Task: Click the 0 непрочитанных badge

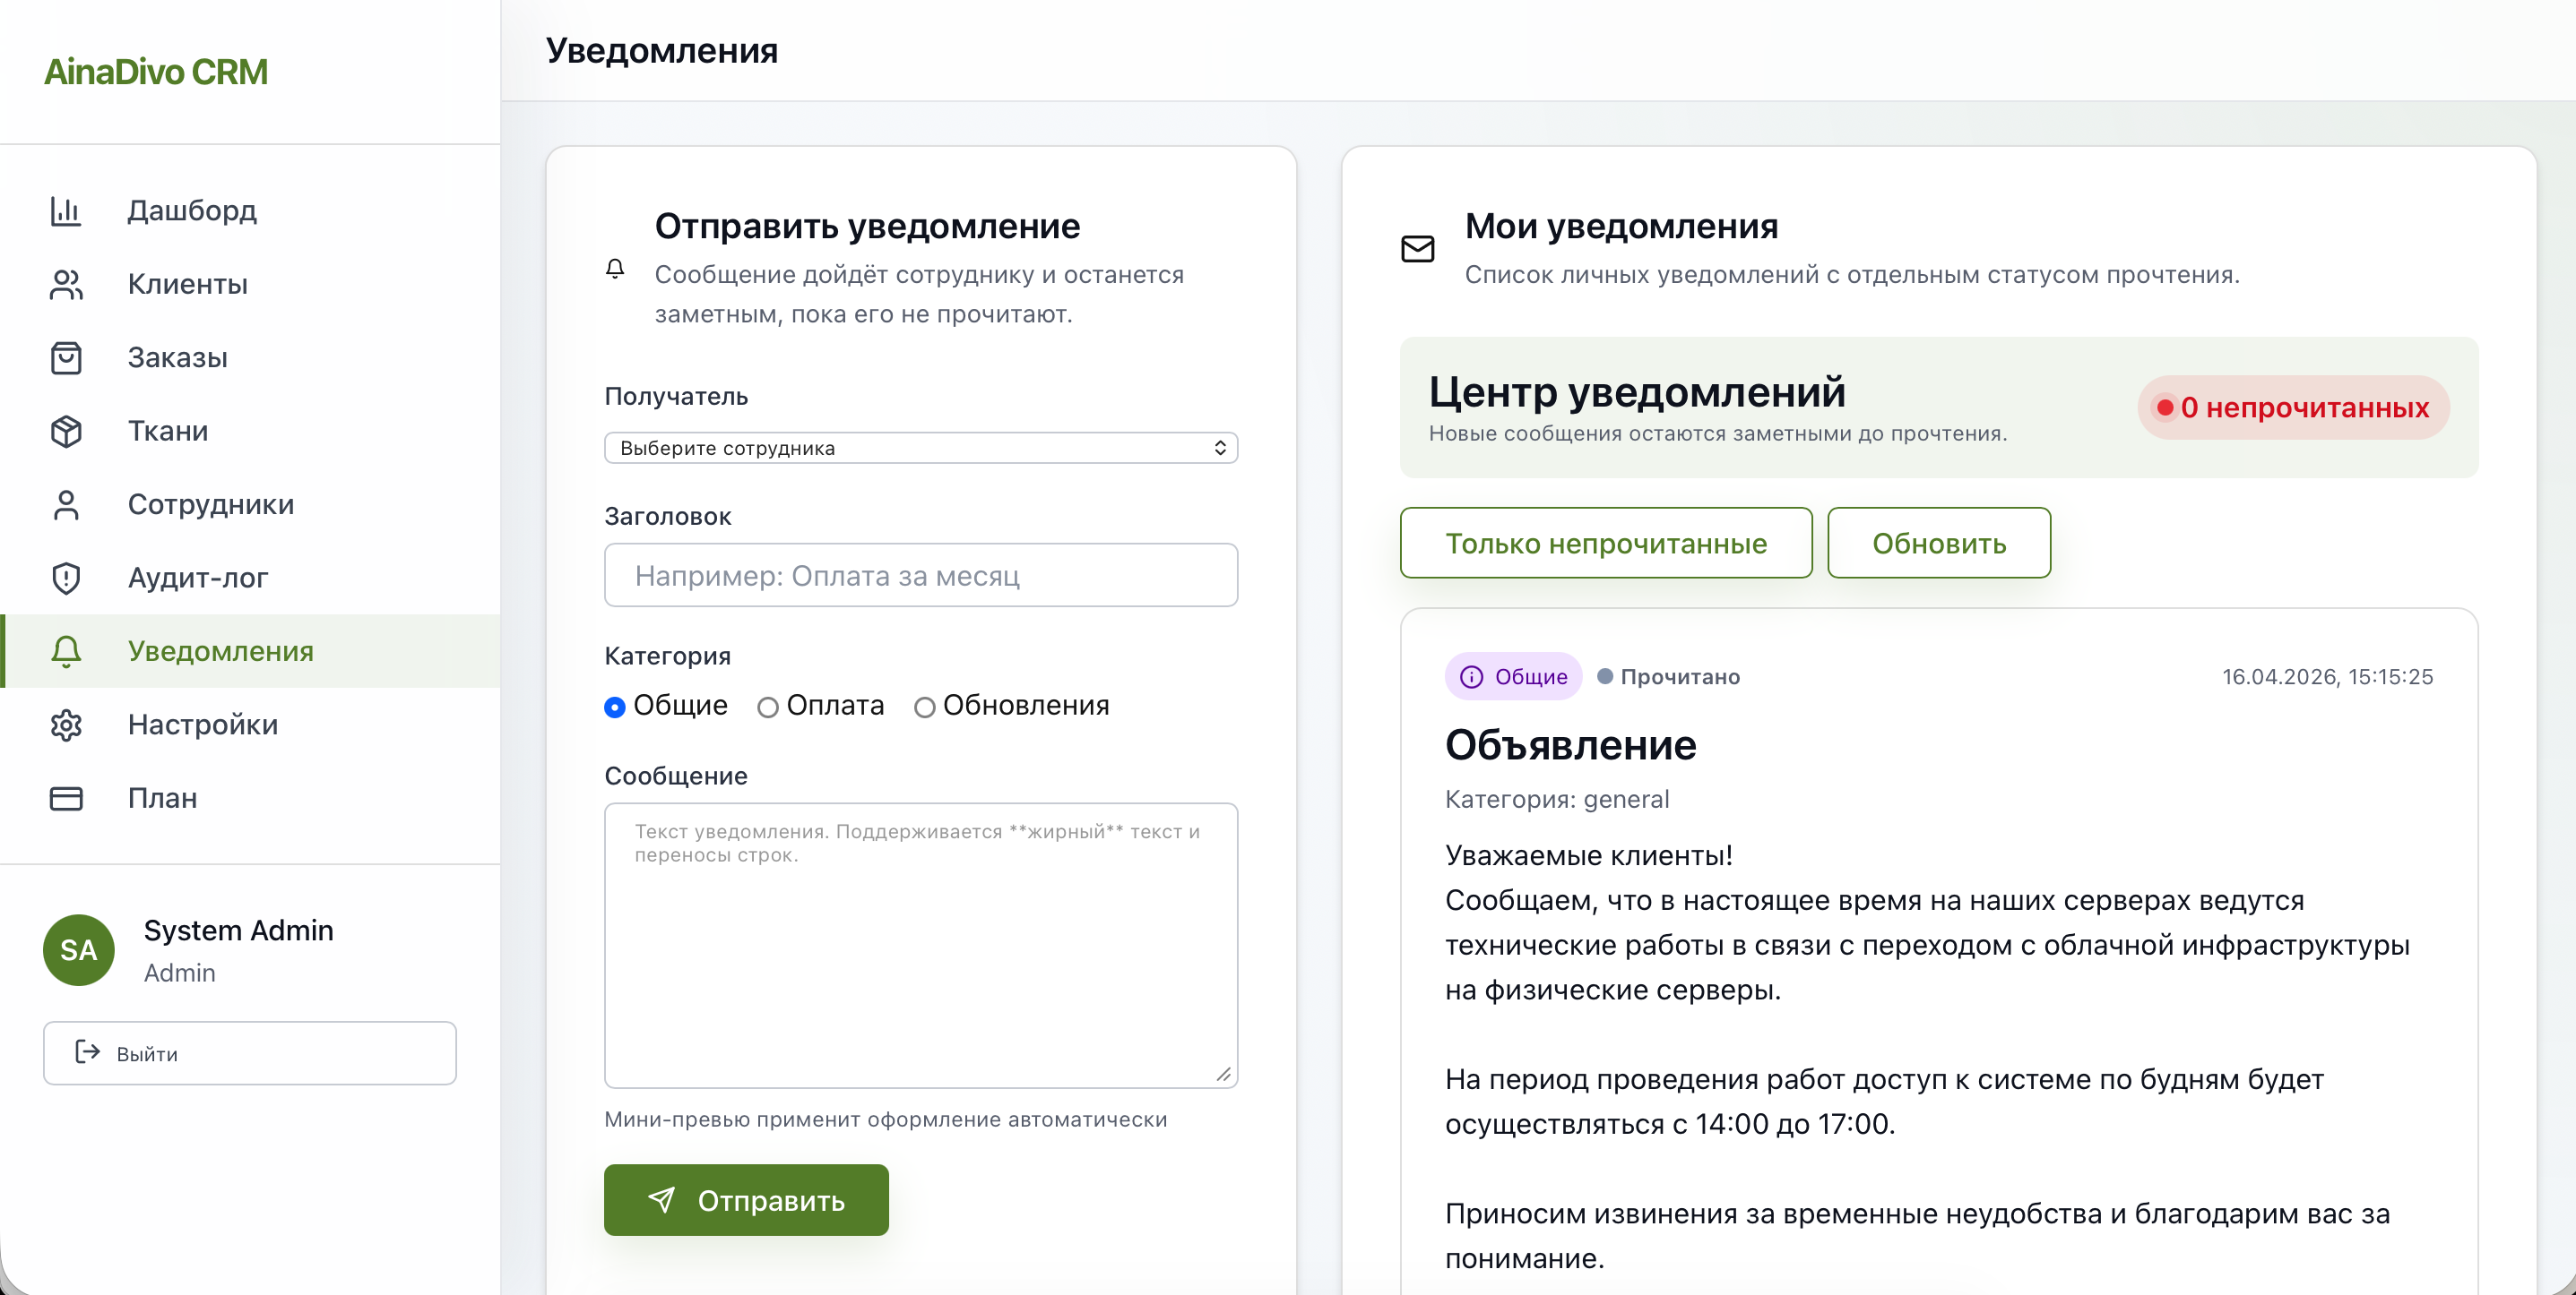Action: [x=2292, y=407]
